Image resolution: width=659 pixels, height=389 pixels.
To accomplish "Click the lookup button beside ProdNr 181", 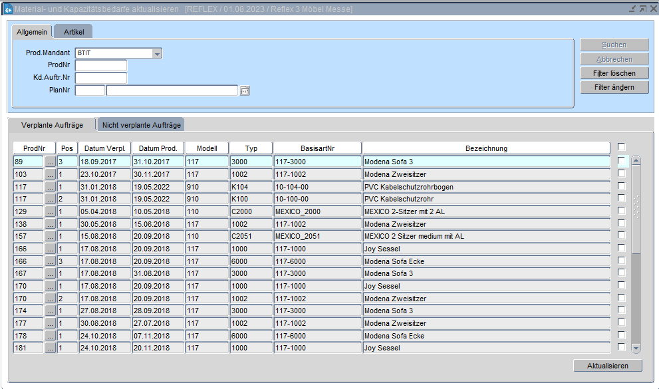I will [x=51, y=348].
